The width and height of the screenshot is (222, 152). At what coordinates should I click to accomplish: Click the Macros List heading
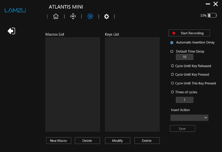coord(55,34)
